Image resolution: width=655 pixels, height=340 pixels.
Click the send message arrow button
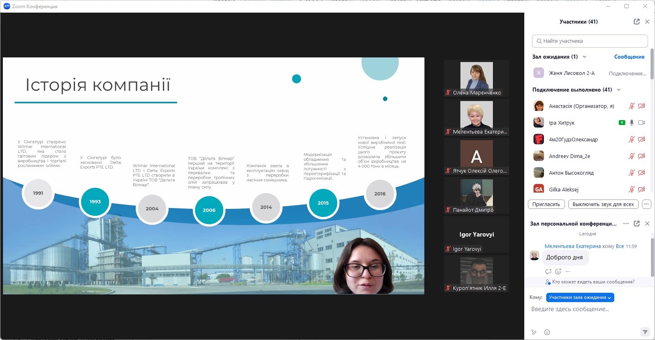coord(644,332)
